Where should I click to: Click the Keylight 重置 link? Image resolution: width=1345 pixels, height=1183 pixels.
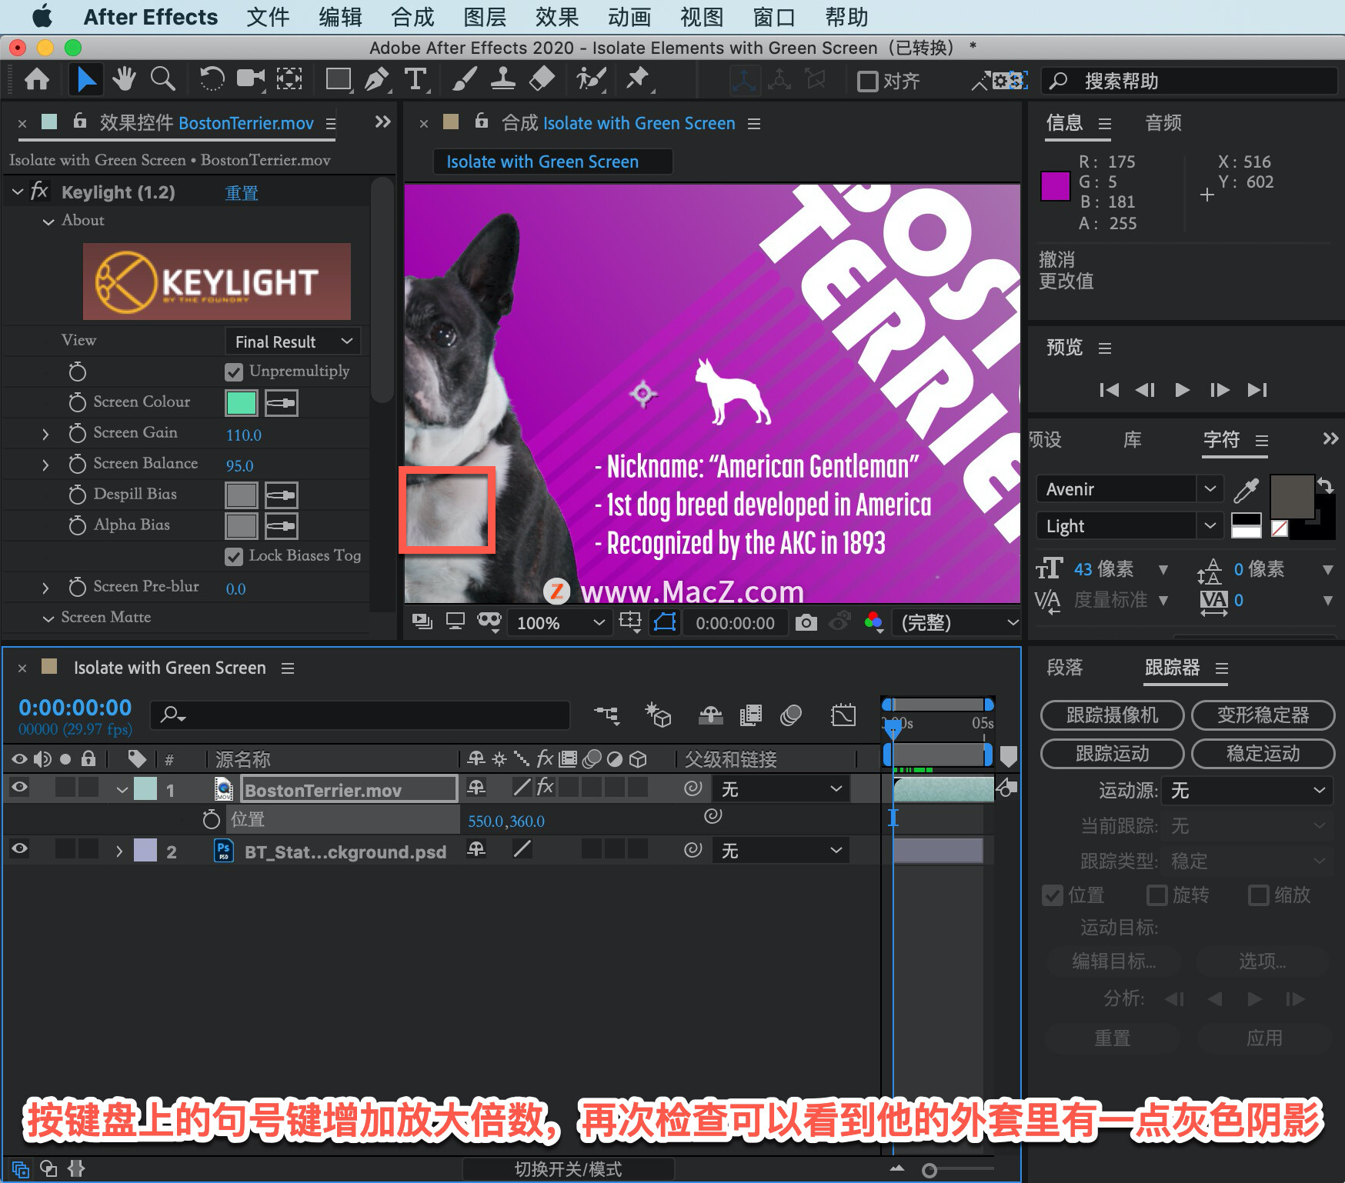click(242, 193)
